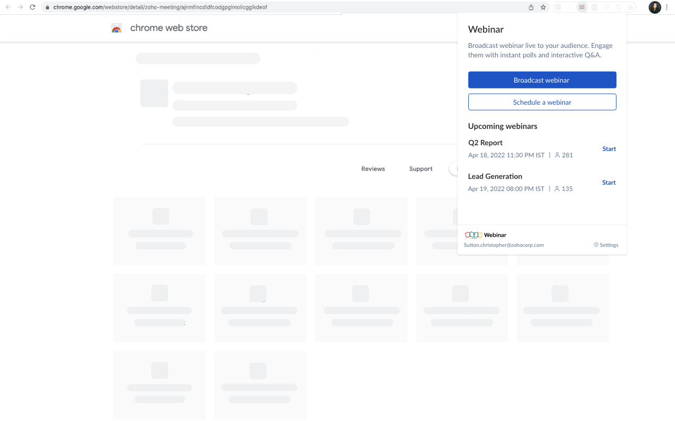This screenshot has width=675, height=421.
Task: Click the profile avatar in toolbar
Action: tap(654, 7)
